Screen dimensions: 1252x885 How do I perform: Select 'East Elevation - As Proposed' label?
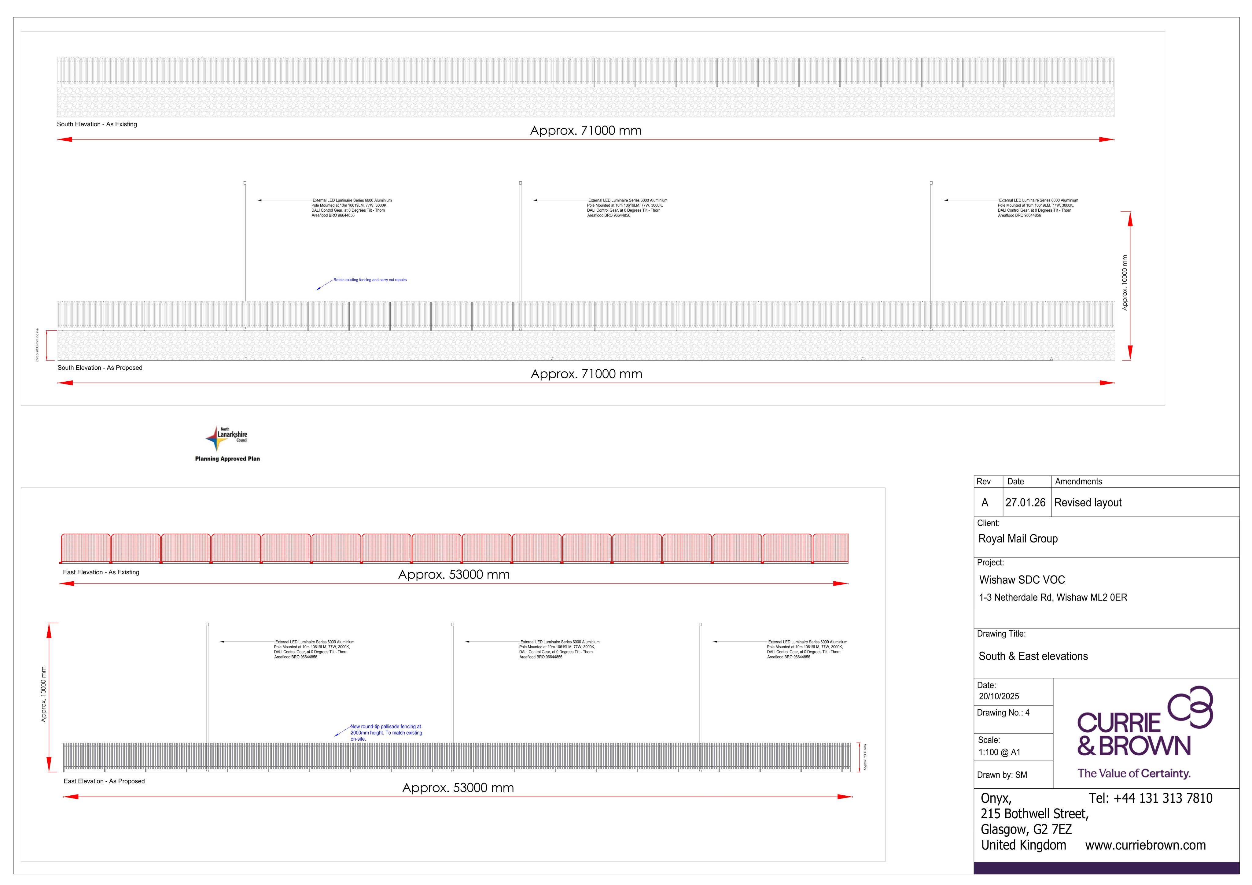point(104,781)
